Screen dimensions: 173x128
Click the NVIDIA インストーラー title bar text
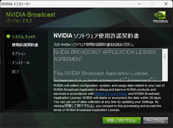(x=16, y=4)
